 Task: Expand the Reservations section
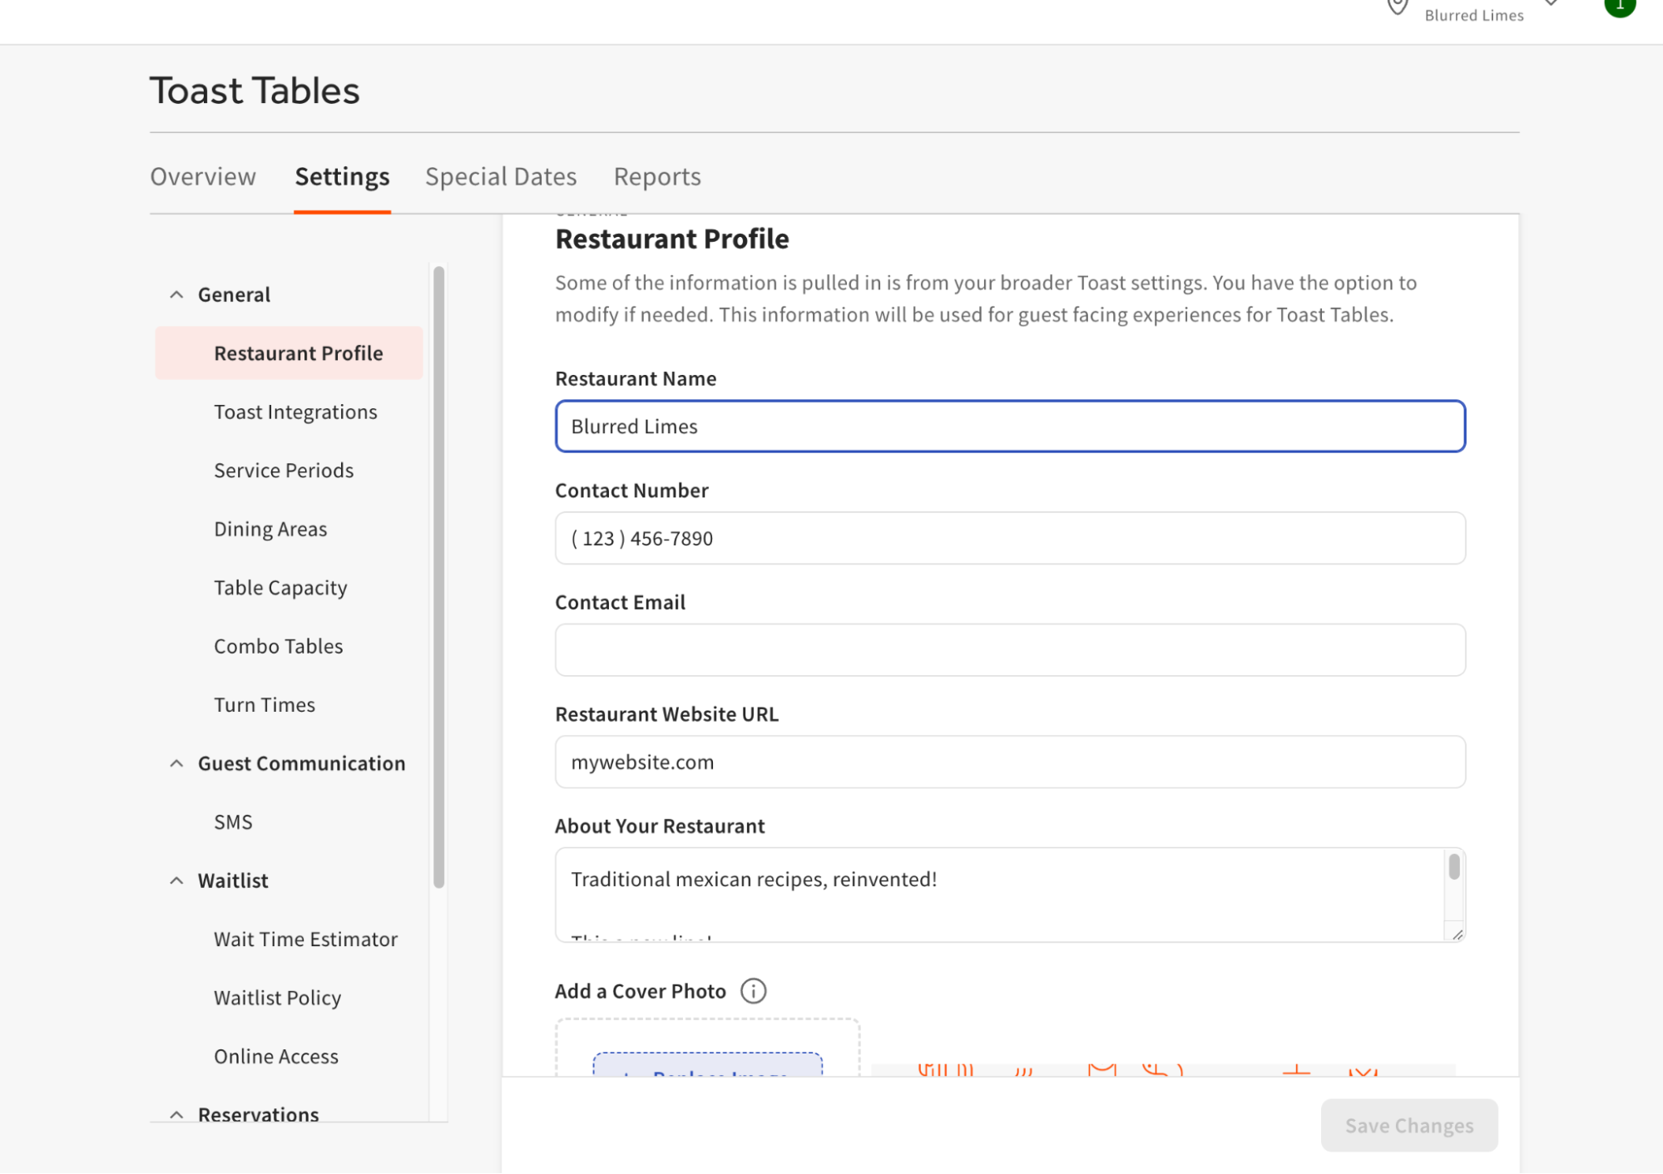pos(176,1114)
